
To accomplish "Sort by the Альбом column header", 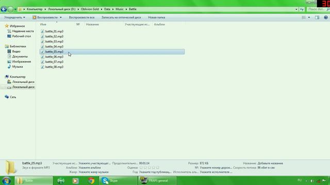I will pyautogui.click(x=159, y=24).
